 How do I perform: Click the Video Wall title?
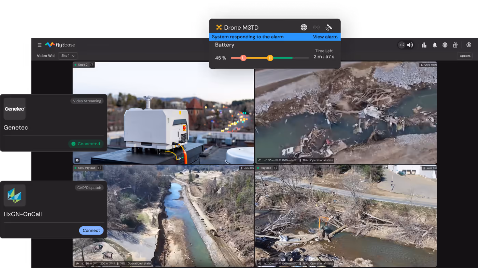(46, 56)
